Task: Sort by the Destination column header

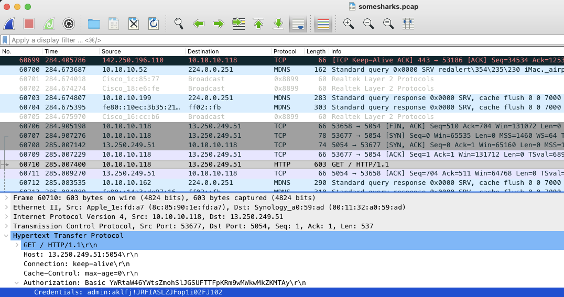Action: click(228, 51)
